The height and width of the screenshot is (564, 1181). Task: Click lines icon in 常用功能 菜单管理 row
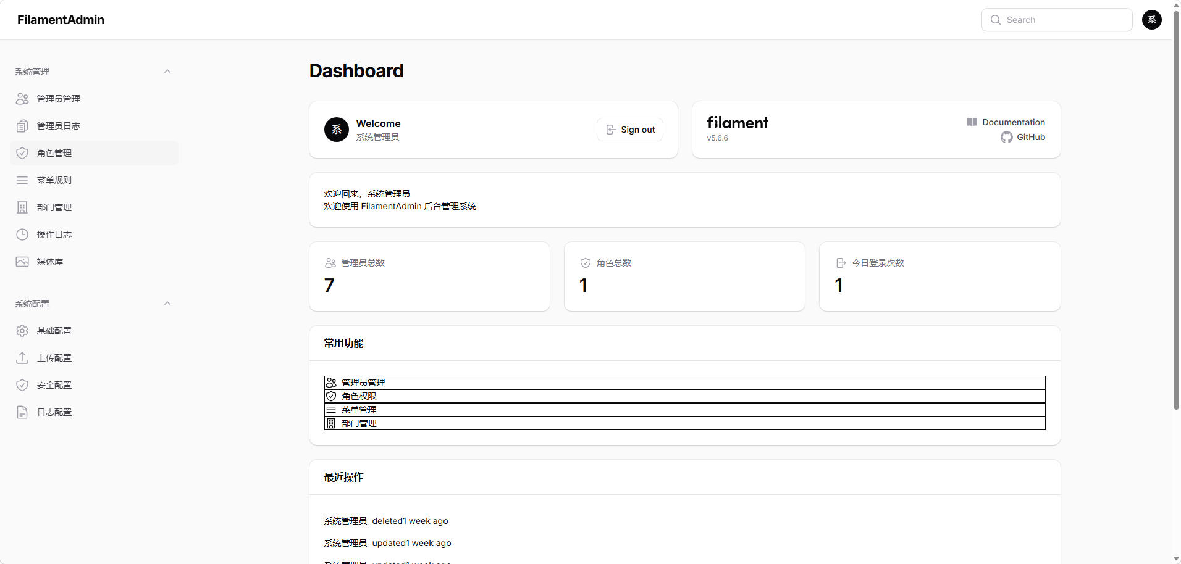pyautogui.click(x=331, y=410)
